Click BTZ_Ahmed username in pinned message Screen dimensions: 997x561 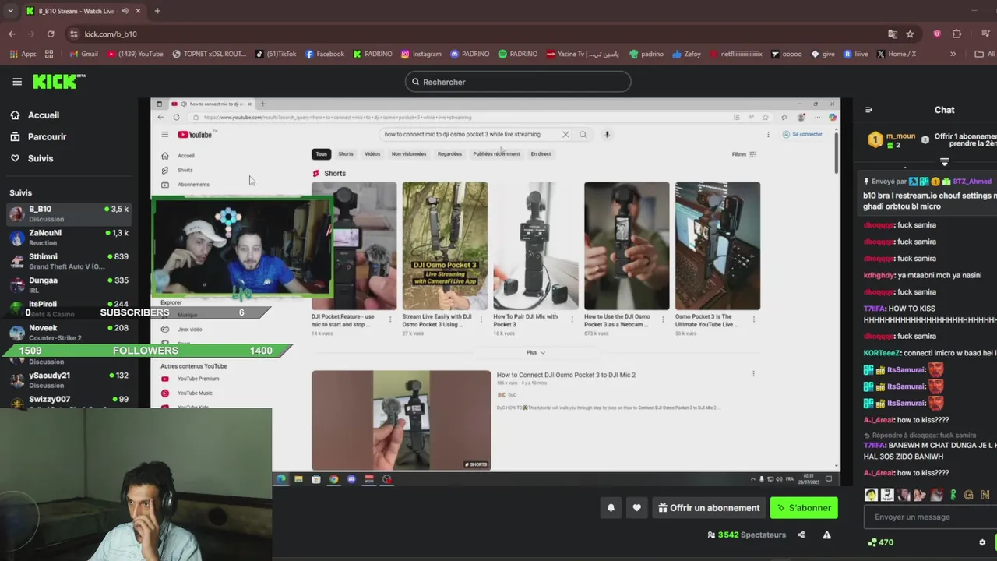[x=972, y=182]
